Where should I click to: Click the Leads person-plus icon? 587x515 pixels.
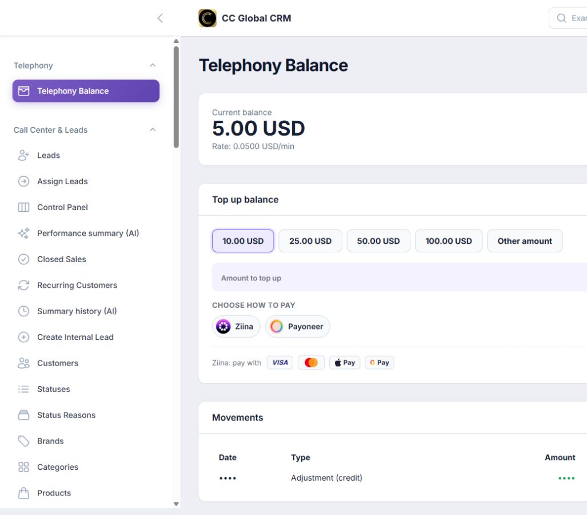click(x=23, y=155)
